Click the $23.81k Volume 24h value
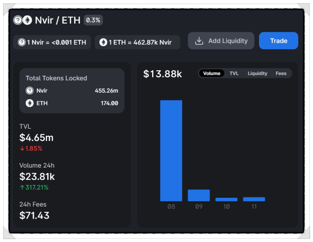 tap(37, 177)
